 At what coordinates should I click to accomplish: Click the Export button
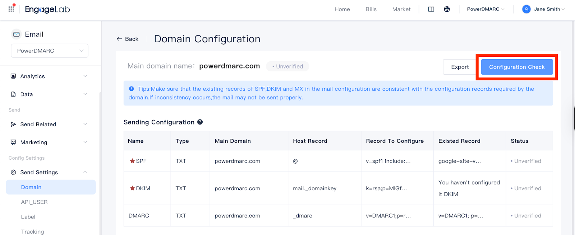[x=460, y=67]
